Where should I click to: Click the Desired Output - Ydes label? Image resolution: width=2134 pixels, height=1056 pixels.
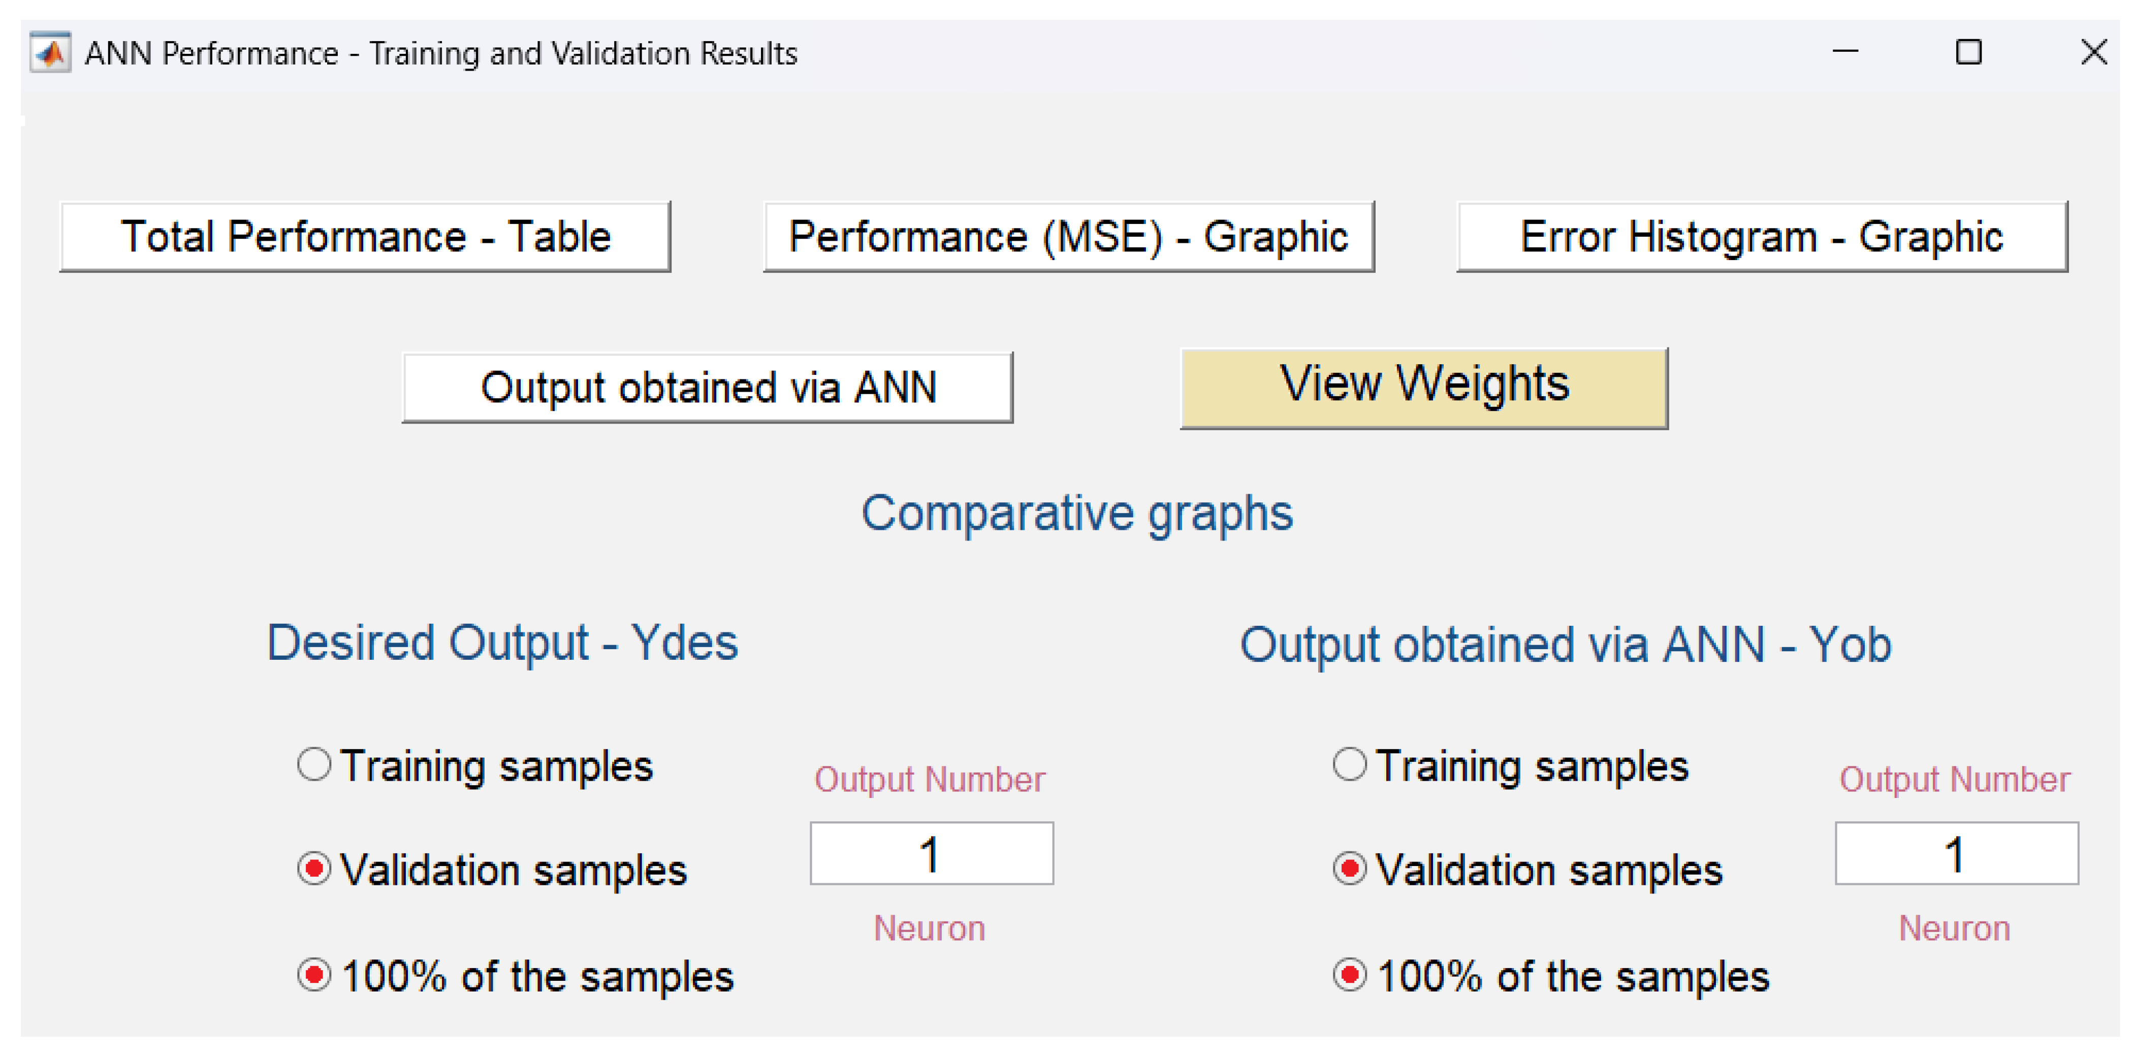click(502, 643)
